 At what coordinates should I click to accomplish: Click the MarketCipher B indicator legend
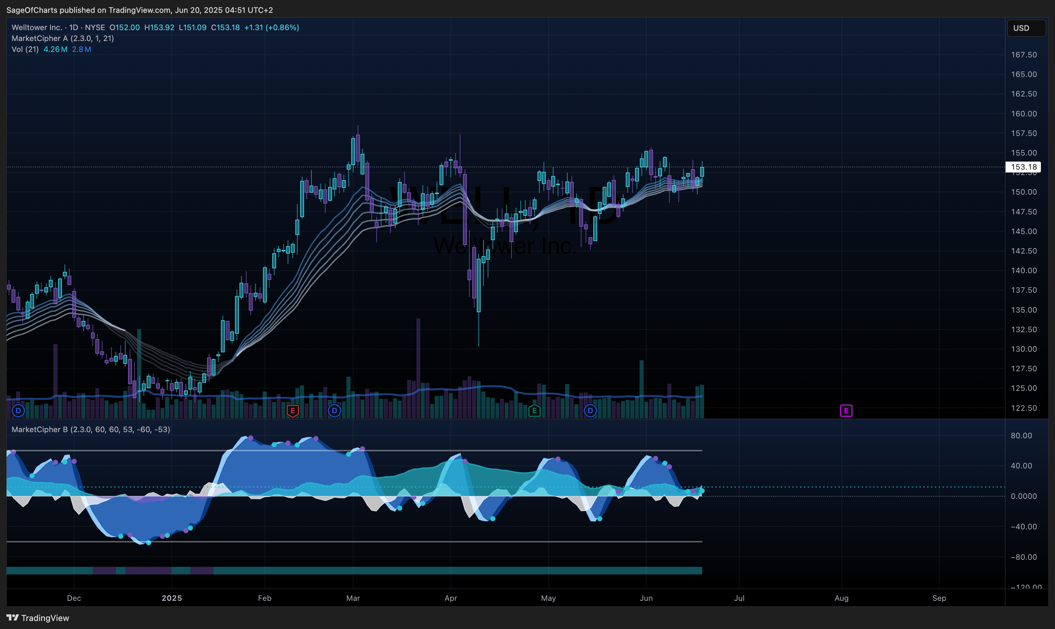pos(91,429)
